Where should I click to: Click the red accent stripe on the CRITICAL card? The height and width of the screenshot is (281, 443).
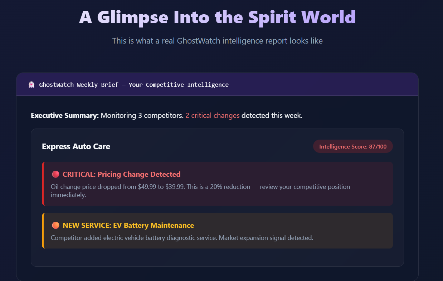pos(43,184)
